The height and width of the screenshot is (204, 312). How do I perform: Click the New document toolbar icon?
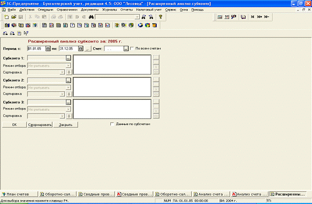click(x=5, y=17)
